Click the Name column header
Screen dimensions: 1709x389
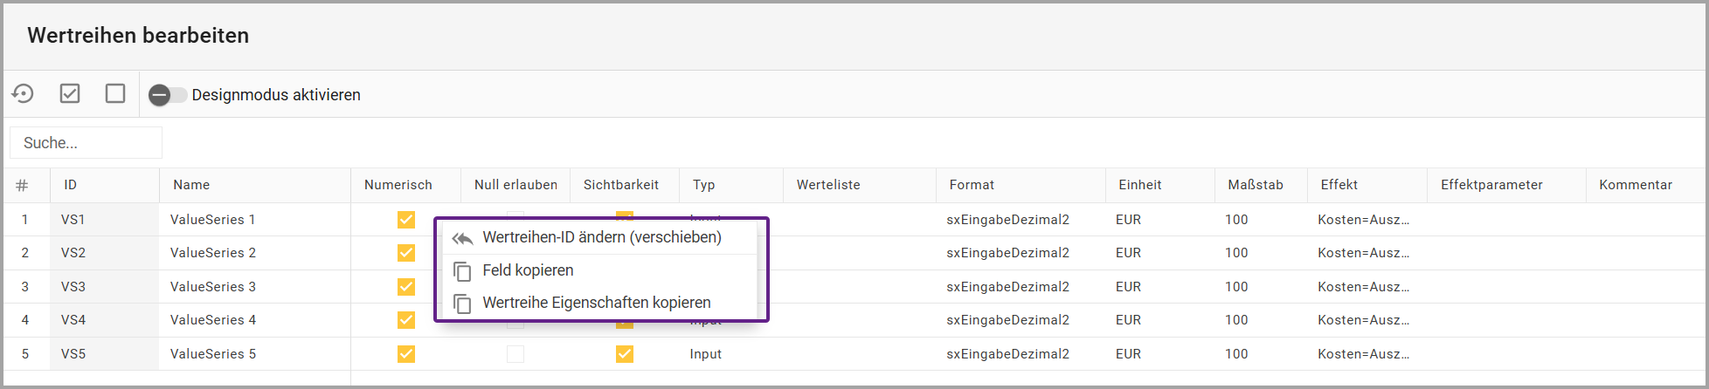tap(191, 185)
